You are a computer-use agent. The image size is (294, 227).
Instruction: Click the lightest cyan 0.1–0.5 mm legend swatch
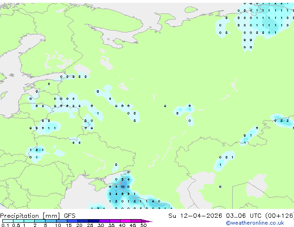coord(8,221)
